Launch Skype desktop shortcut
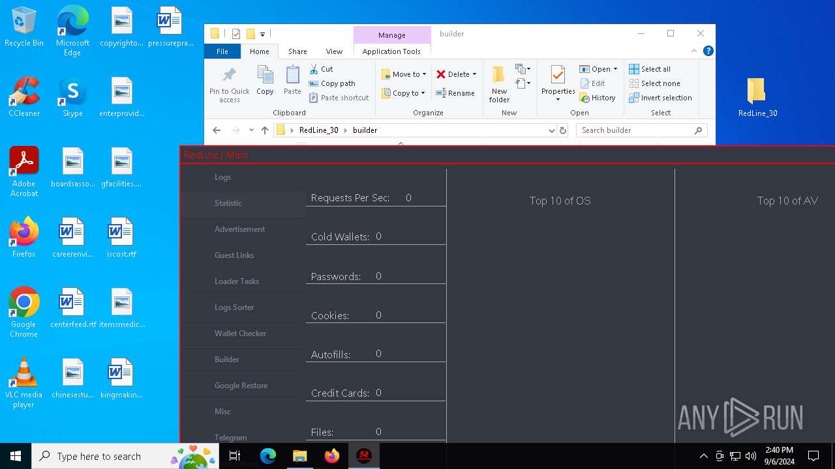 pyautogui.click(x=72, y=98)
